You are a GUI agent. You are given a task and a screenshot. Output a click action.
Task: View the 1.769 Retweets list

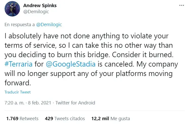[22, 118]
